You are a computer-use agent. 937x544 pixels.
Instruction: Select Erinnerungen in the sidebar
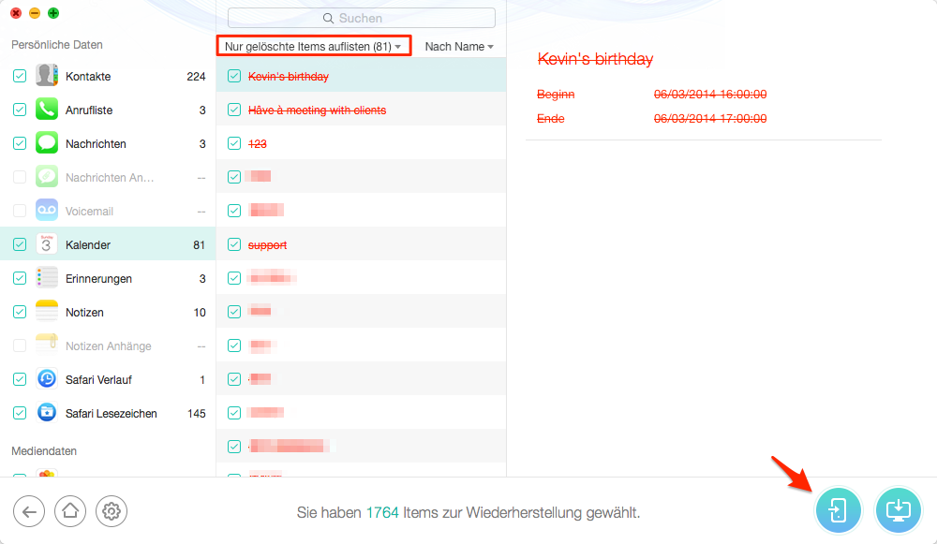pos(108,278)
